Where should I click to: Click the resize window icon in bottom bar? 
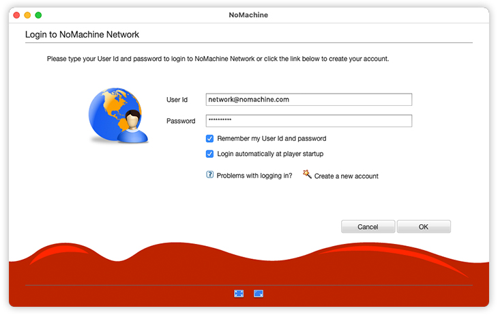coord(259,293)
